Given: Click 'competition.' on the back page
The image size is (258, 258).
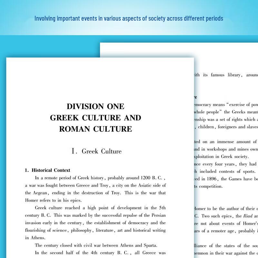Looking at the screenshot, I should [211, 186].
